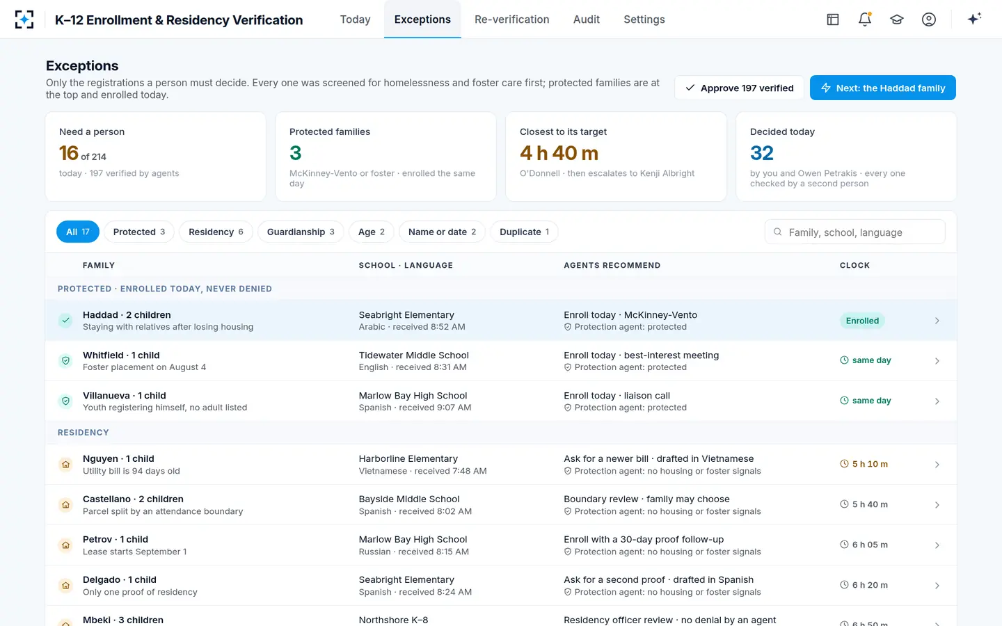Open the Audit tab

tap(587, 19)
